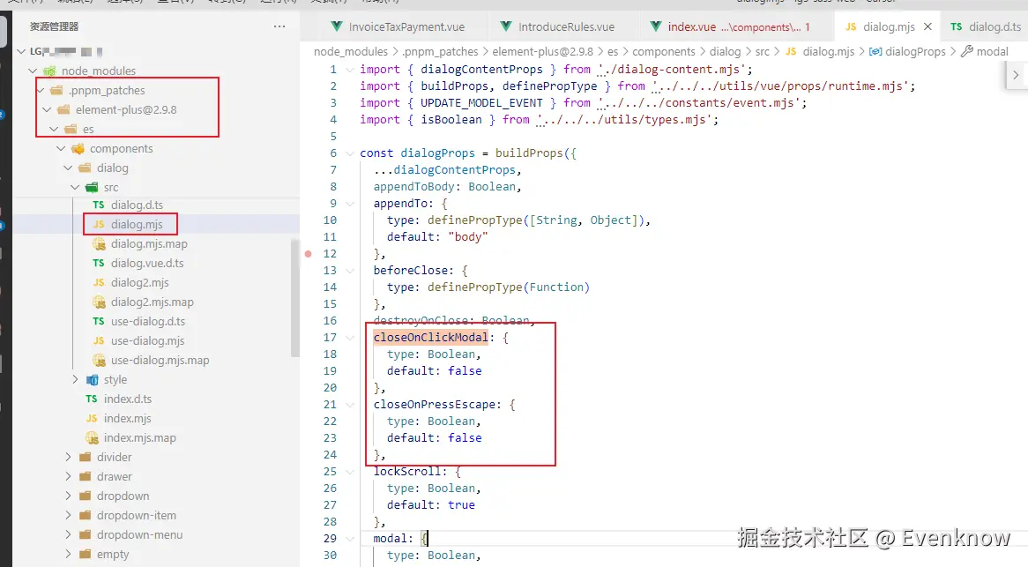Click the components breadcrumb segment
This screenshot has width=1028, height=567.
pos(664,52)
